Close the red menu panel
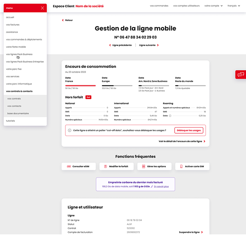Screen dimensions: 246x236 tap(43, 8)
